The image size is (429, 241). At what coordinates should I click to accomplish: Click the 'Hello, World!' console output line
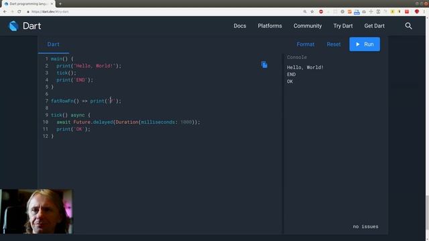pyautogui.click(x=305, y=67)
